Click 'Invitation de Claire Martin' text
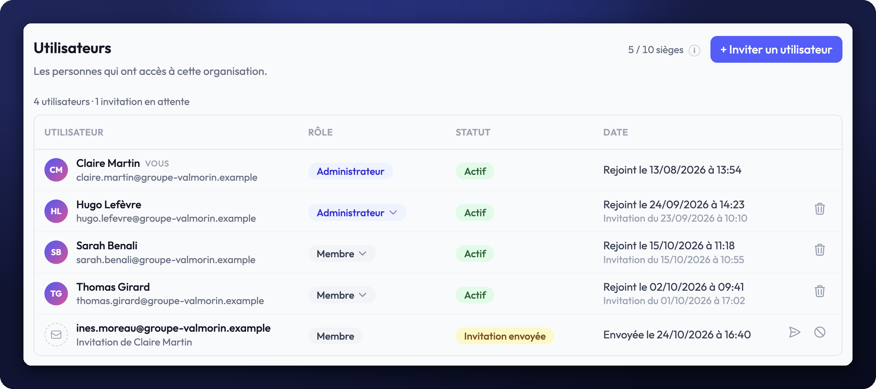The height and width of the screenshot is (389, 876). (134, 342)
